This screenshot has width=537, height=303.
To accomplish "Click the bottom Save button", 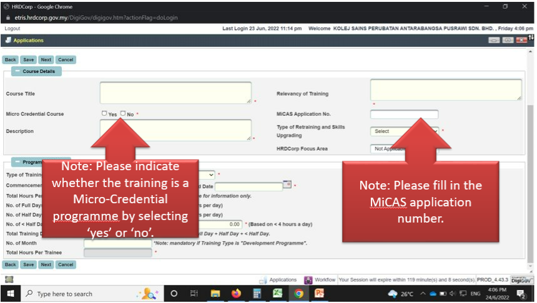I will (29, 264).
